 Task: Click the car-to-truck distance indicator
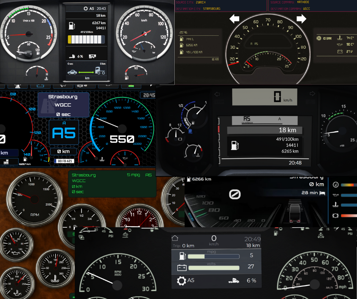[86, 71]
